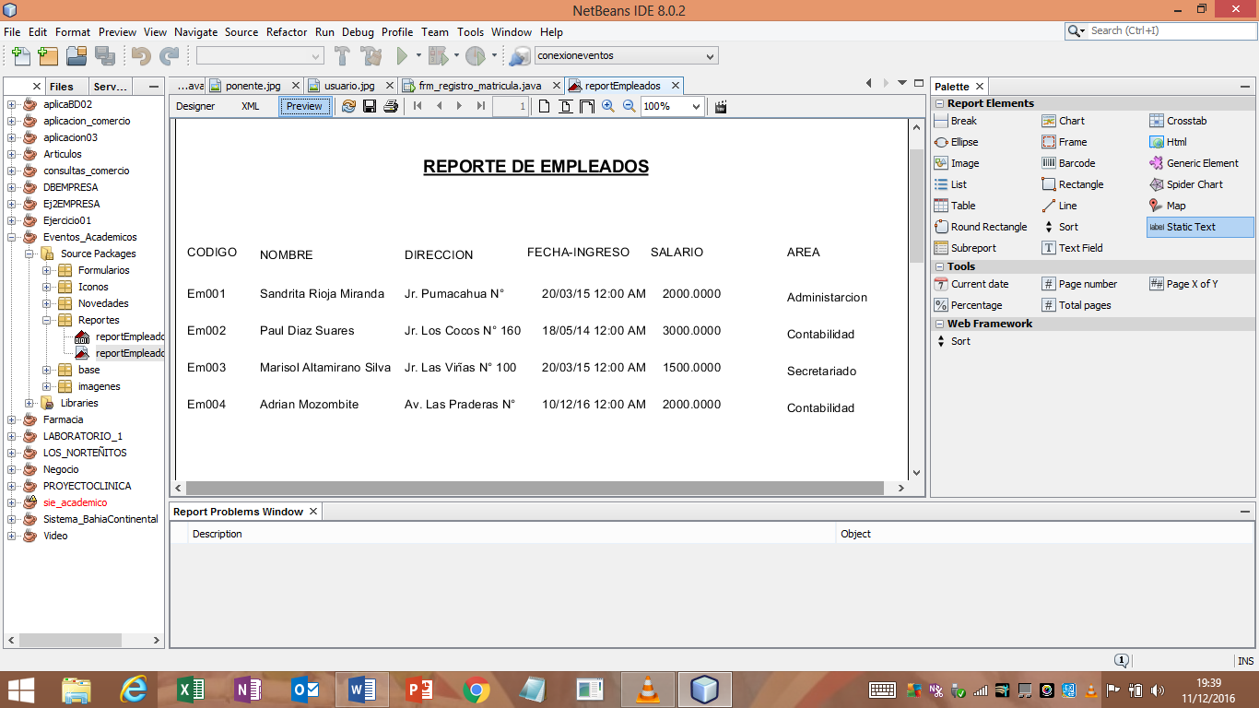Switch to the XML view of reportEmpleados
The image size is (1259, 708).
click(x=250, y=106)
